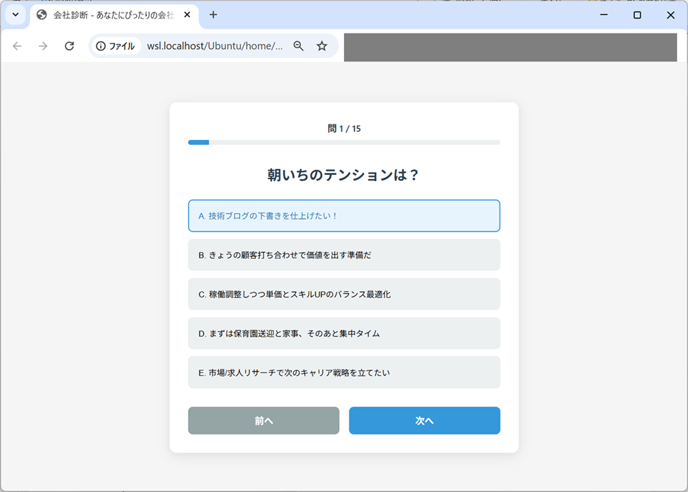Navigate forward using the forward arrow
The image size is (688, 492).
pos(42,46)
